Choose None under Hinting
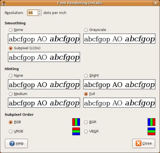This screenshot has height=153, width=160. pos(10,76)
